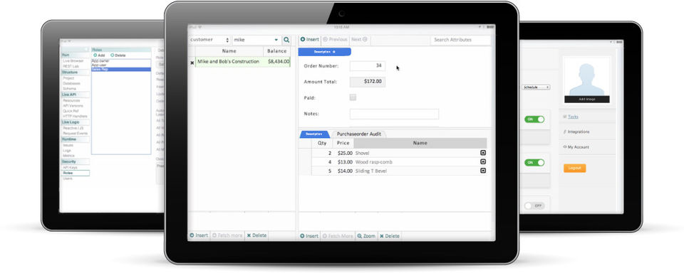Viewport: 684px width, 273px height.
Task: Click the Order Number field showing 34
Action: tap(368, 65)
